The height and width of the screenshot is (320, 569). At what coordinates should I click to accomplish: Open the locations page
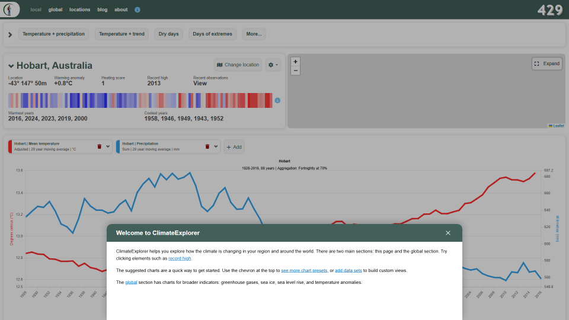point(80,10)
